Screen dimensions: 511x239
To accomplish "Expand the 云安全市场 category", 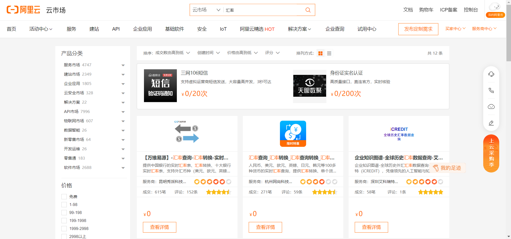I will (x=123, y=93).
